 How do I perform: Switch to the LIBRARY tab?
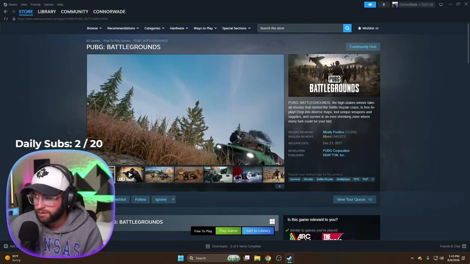(47, 12)
